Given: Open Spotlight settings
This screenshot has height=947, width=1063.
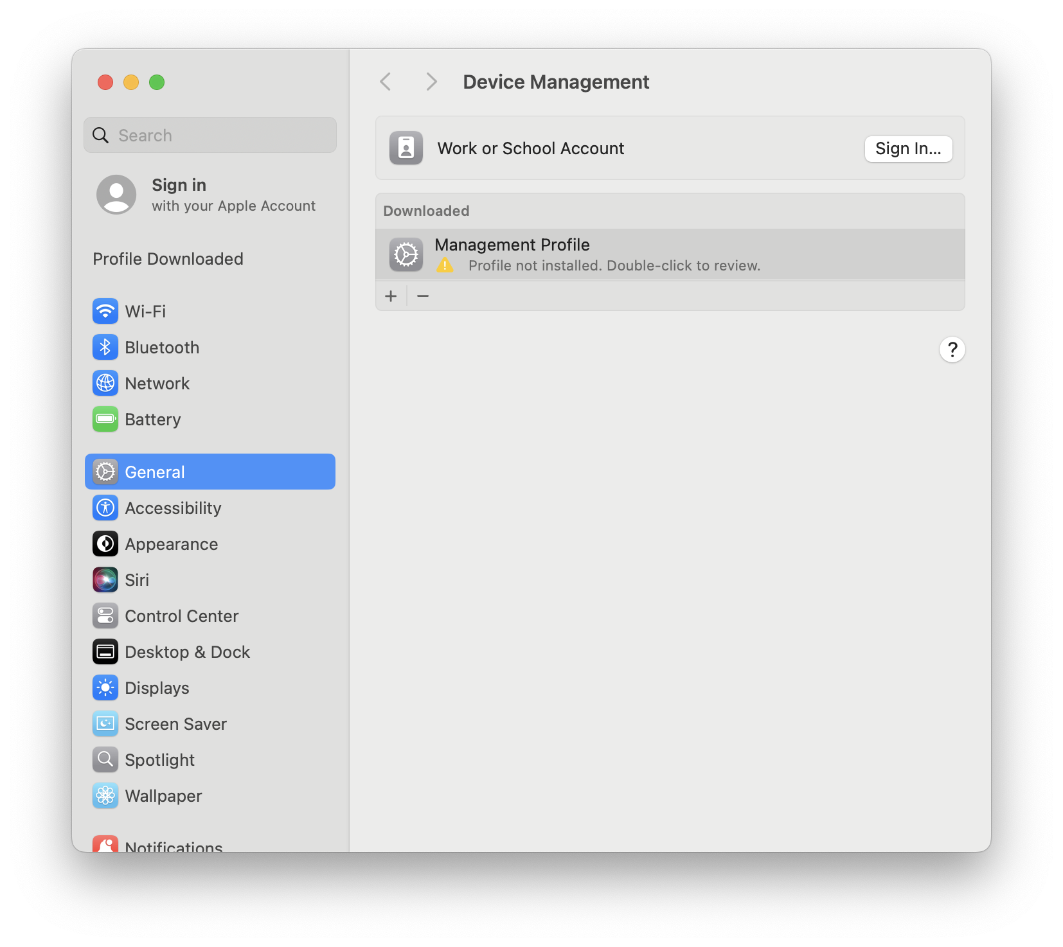Looking at the screenshot, I should [x=159, y=760].
